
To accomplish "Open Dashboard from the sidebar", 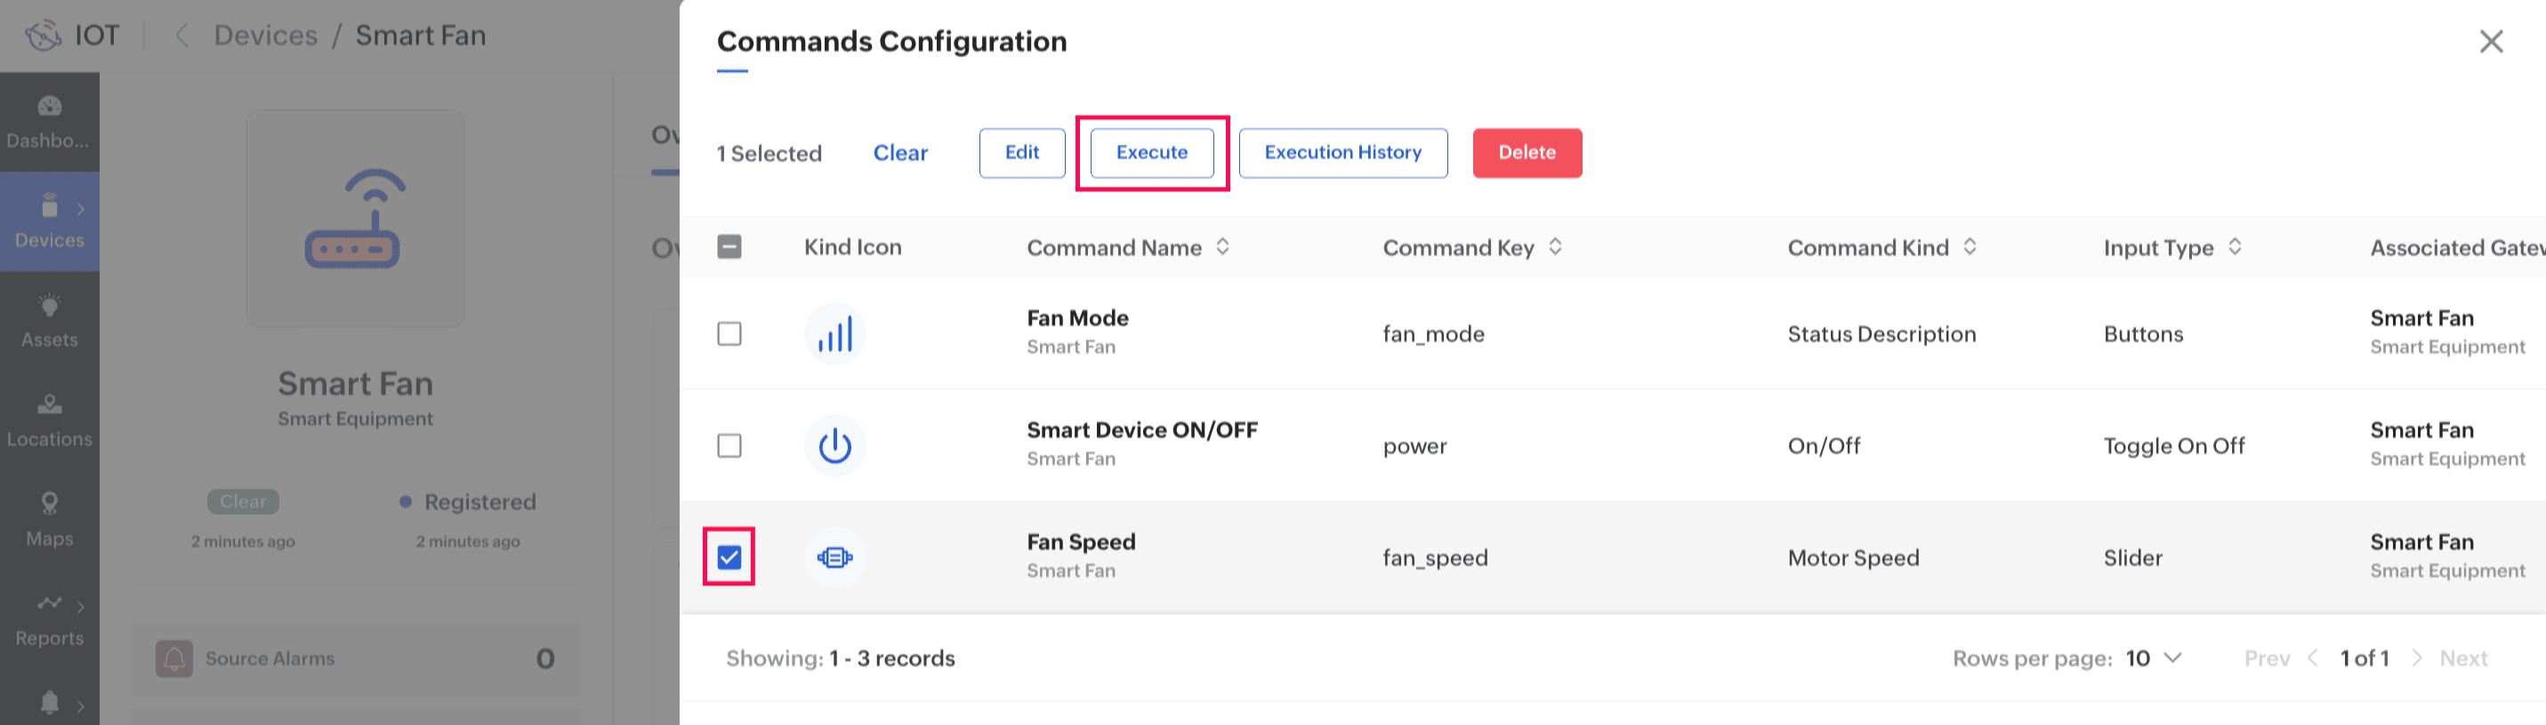I will (50, 122).
